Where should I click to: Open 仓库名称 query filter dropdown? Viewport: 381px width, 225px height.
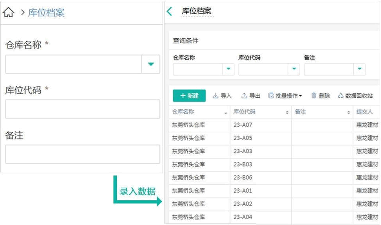pos(228,69)
